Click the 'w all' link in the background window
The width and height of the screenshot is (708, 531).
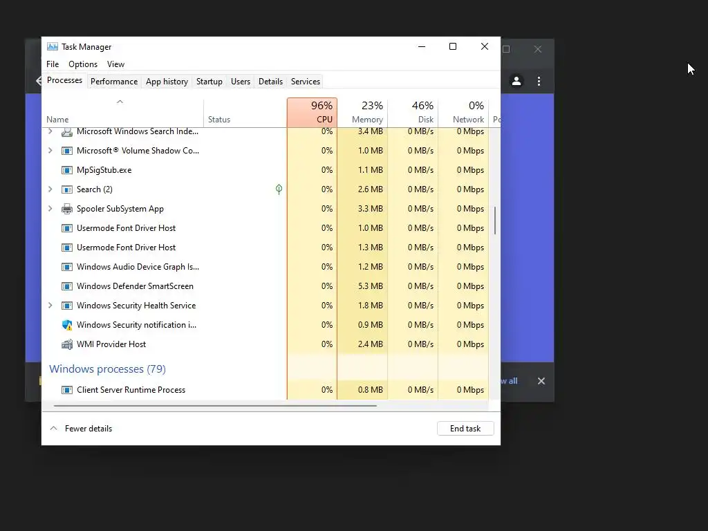[x=510, y=381]
